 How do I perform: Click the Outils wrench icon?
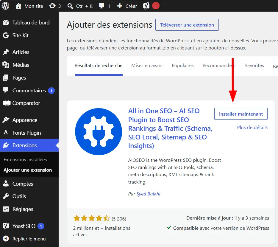pos(6,196)
